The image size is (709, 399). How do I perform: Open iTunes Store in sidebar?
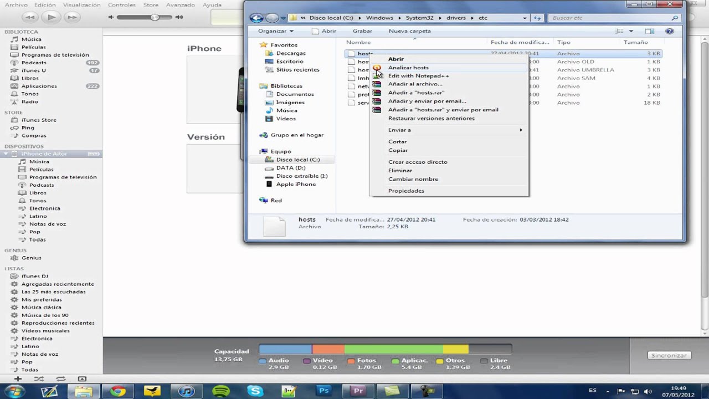pos(39,120)
